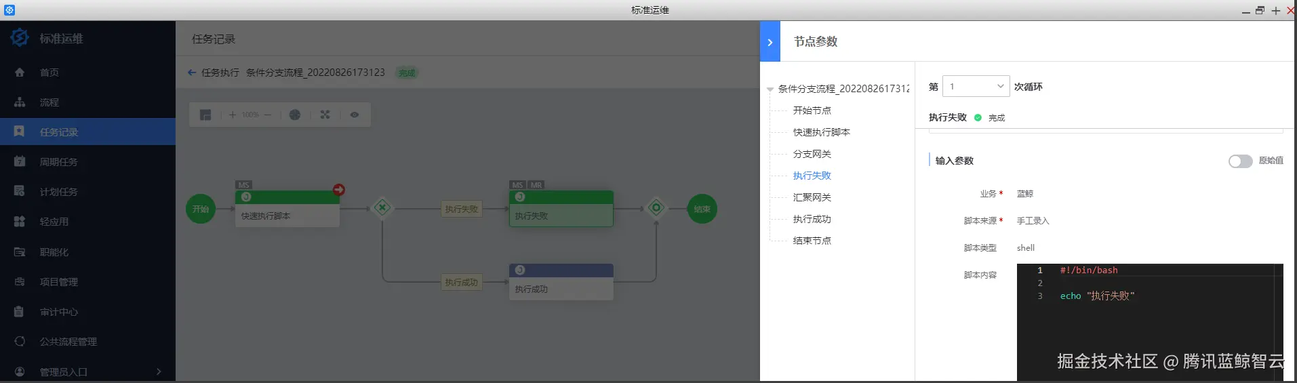The width and height of the screenshot is (1297, 383).
Task: Click the green 开始 start node
Action: pyautogui.click(x=201, y=209)
